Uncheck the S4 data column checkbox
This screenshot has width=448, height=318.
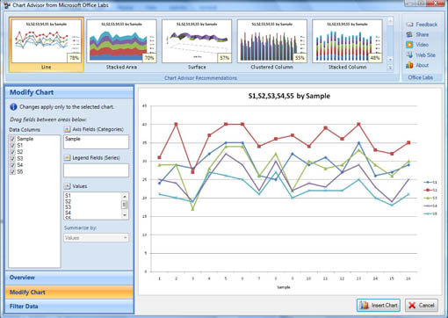click(x=12, y=165)
